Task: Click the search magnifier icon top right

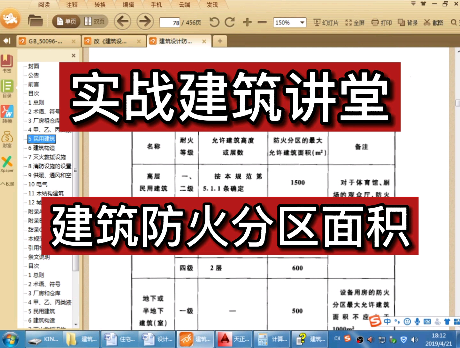Action: tap(454, 22)
